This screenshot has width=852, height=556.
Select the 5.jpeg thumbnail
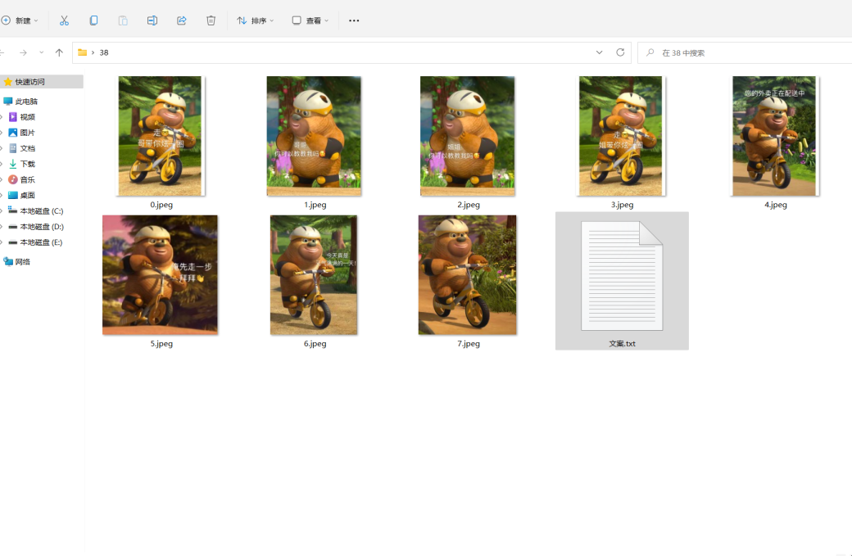[161, 275]
